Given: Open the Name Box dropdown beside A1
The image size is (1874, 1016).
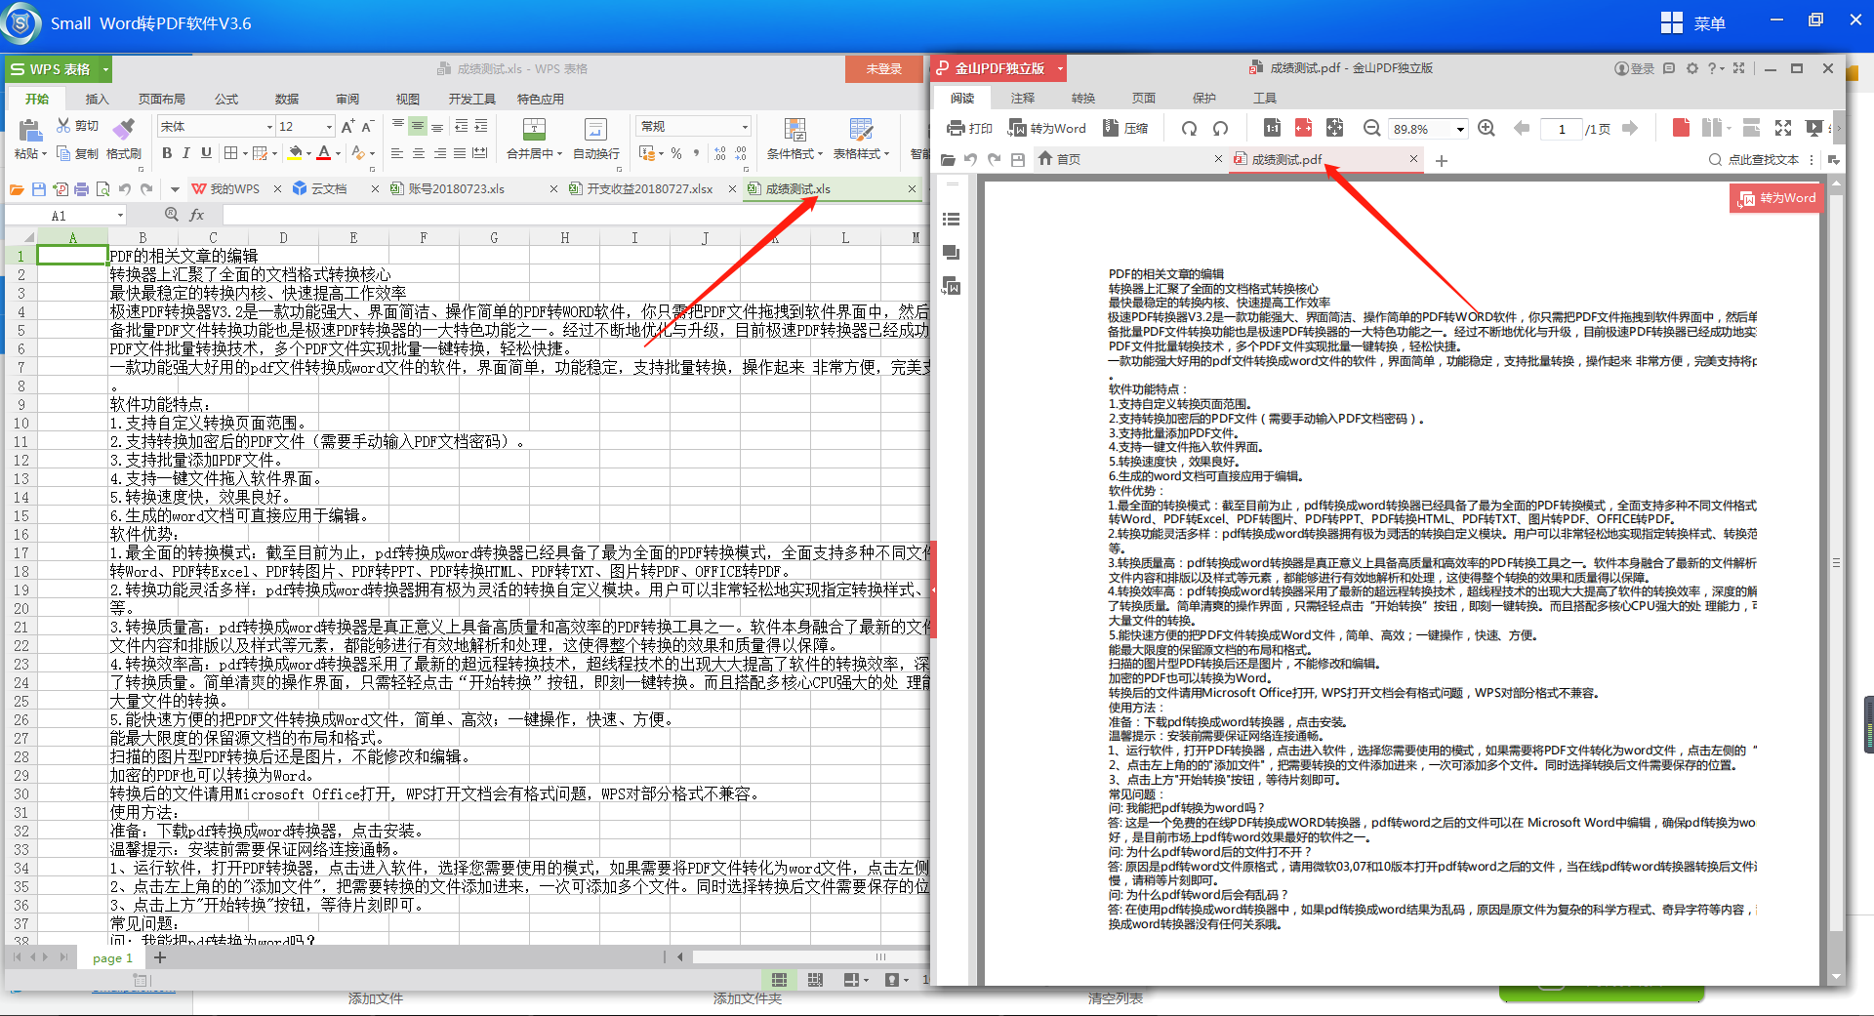Looking at the screenshot, I should 120,216.
